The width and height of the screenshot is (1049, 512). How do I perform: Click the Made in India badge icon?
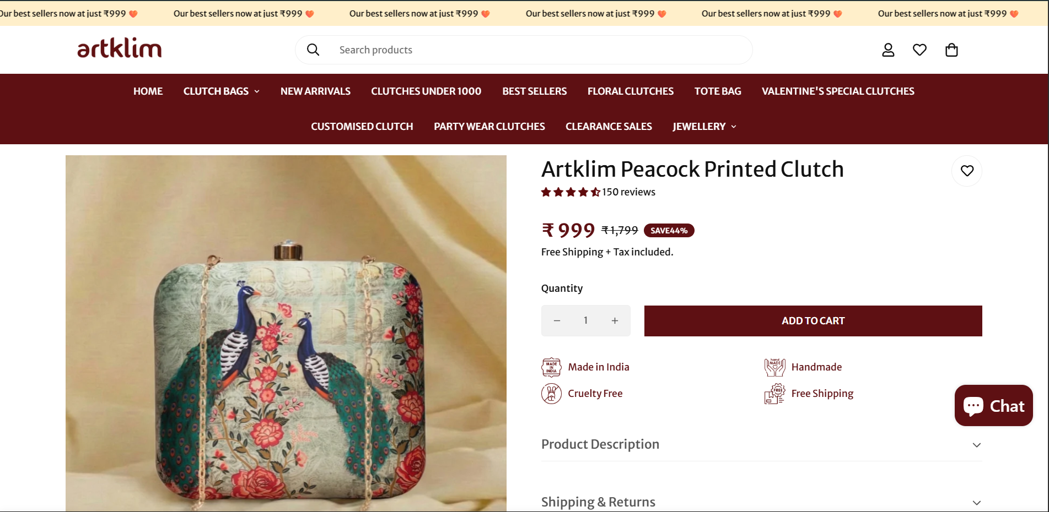[552, 367]
